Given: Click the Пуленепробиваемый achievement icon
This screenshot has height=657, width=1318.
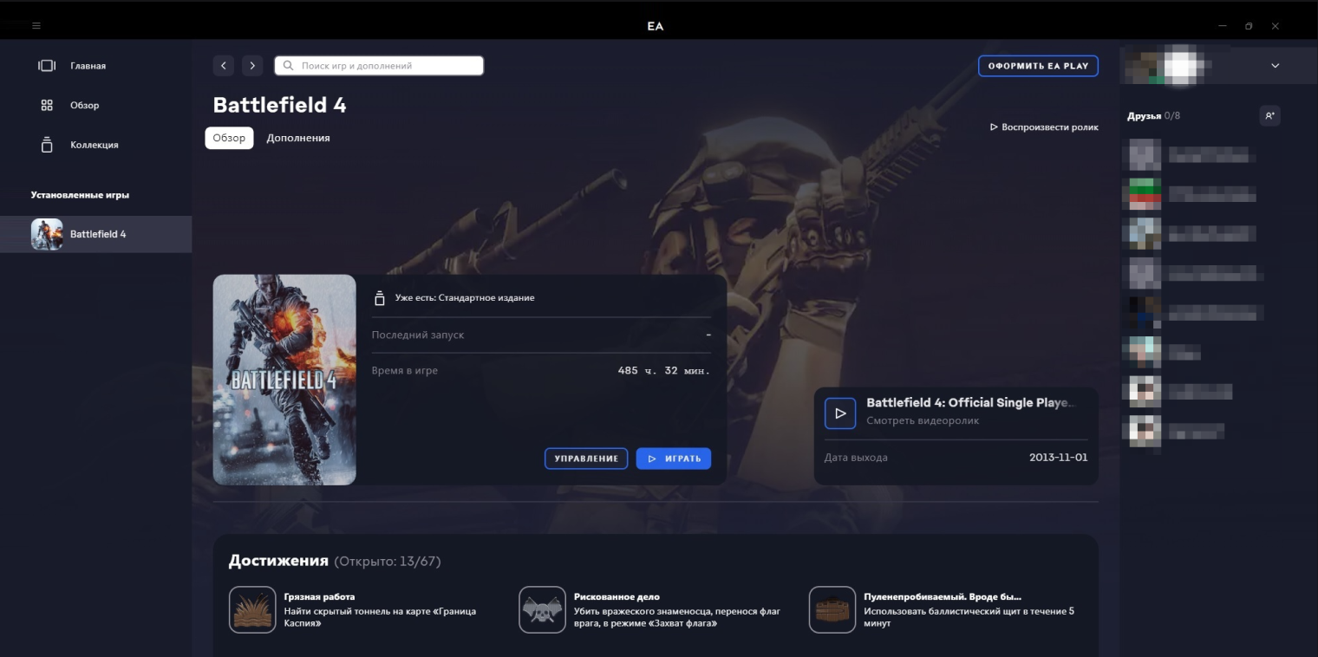Looking at the screenshot, I should tap(832, 609).
